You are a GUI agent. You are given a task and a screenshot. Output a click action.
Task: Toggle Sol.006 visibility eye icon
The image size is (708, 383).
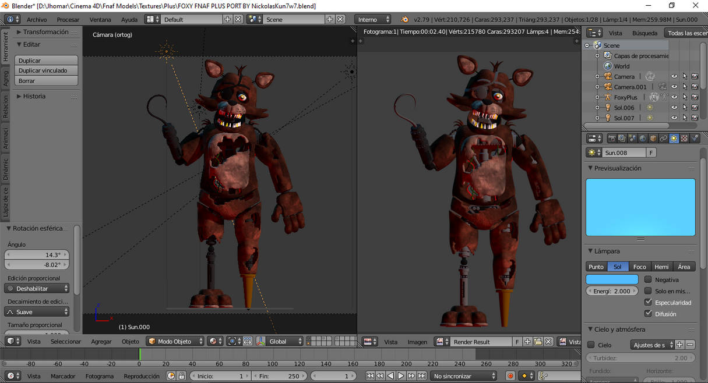click(x=674, y=108)
